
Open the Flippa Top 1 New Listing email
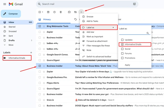(100, 83)
